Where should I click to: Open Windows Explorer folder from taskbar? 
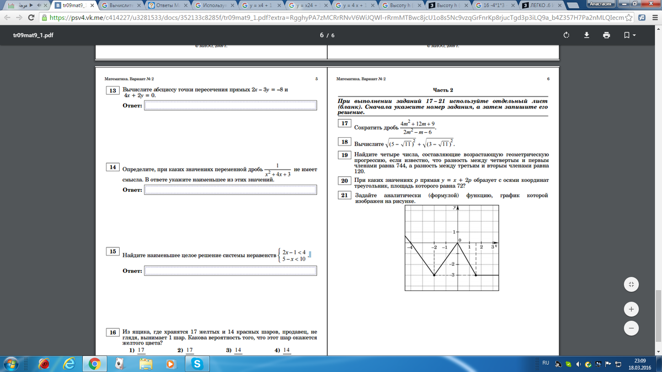(x=146, y=364)
